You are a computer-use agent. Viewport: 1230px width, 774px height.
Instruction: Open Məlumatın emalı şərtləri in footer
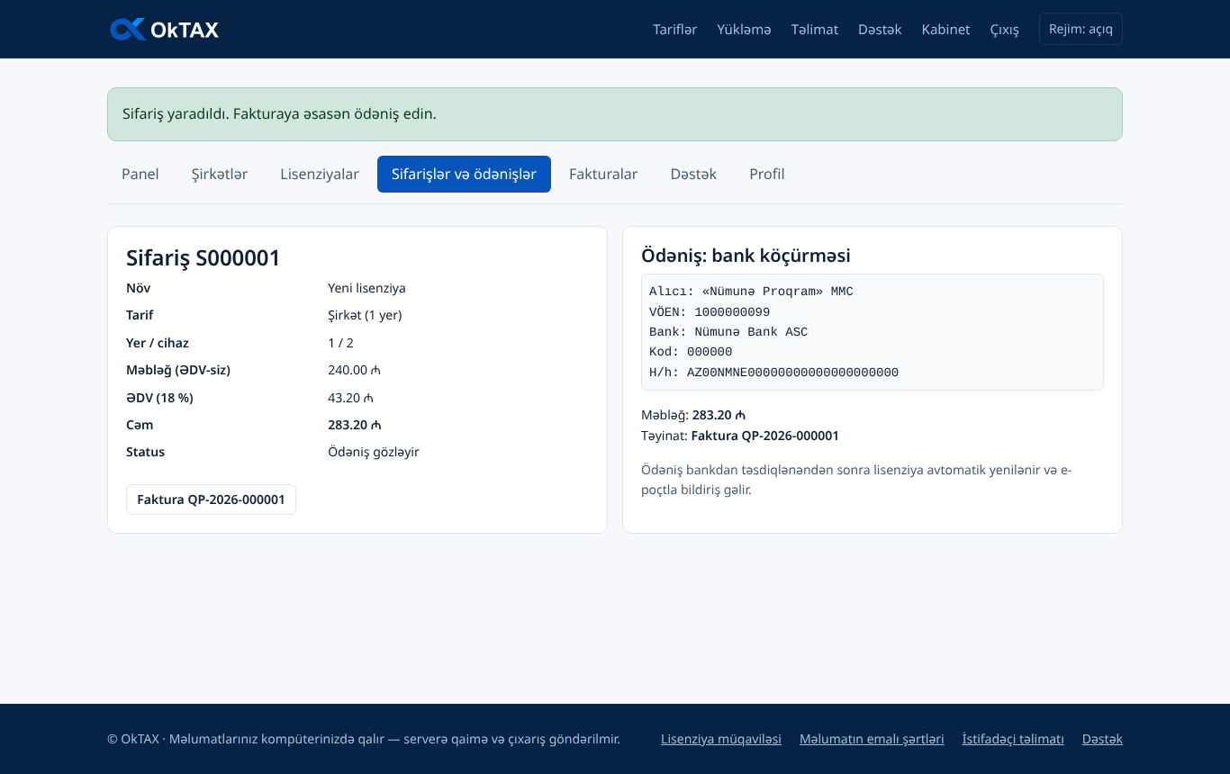tap(872, 739)
